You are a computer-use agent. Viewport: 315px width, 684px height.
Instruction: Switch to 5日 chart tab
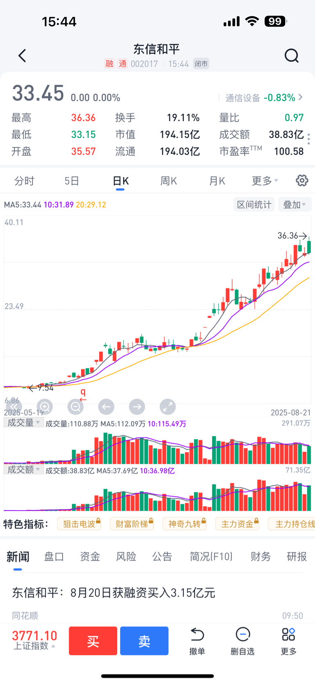coord(72,181)
